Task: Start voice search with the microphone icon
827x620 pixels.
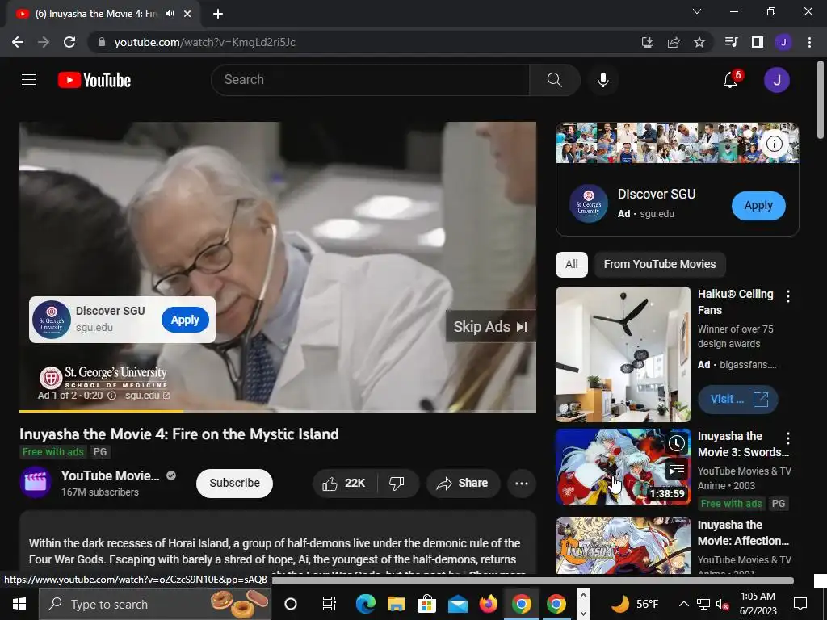Action: 602,80
